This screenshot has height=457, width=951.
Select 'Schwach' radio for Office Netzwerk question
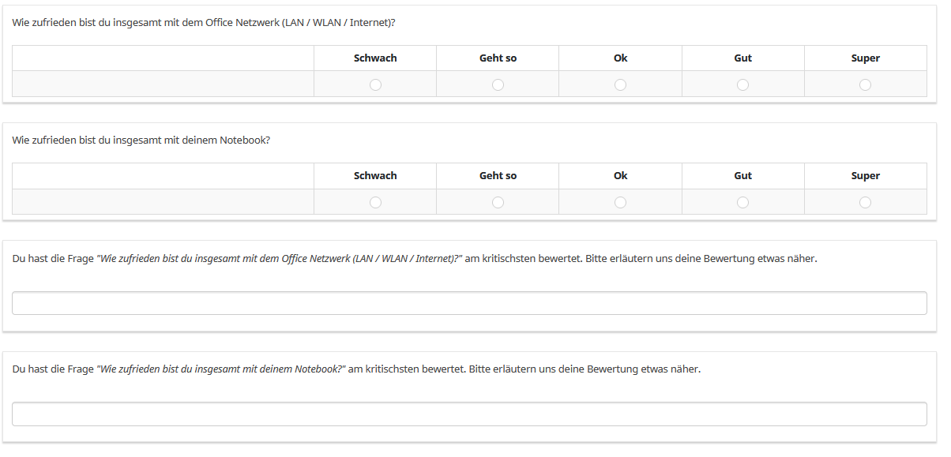[375, 84]
